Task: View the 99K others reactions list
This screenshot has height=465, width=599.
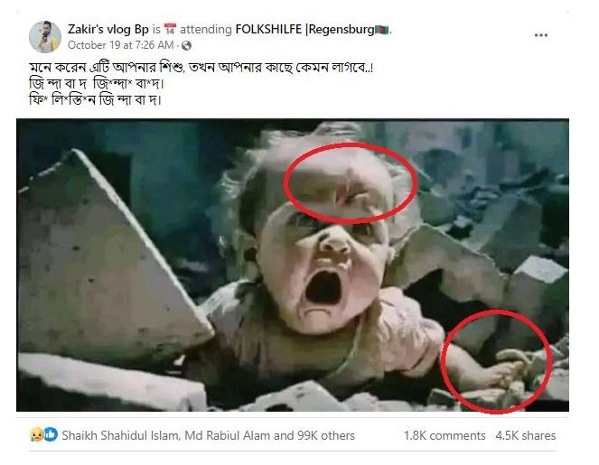Action: point(326,435)
